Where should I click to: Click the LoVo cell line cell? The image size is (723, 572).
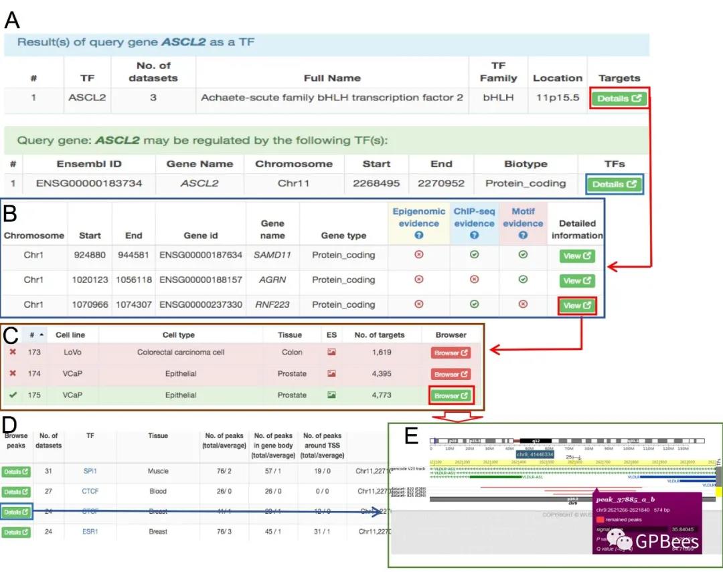click(72, 352)
